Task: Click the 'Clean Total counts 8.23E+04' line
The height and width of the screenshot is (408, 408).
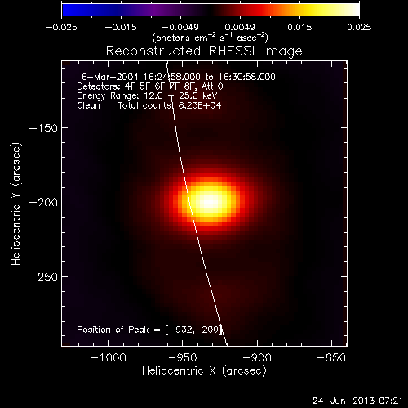Action: pyautogui.click(x=149, y=105)
